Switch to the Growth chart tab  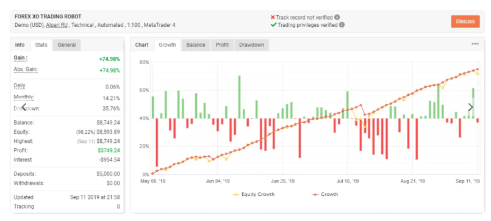[167, 45]
